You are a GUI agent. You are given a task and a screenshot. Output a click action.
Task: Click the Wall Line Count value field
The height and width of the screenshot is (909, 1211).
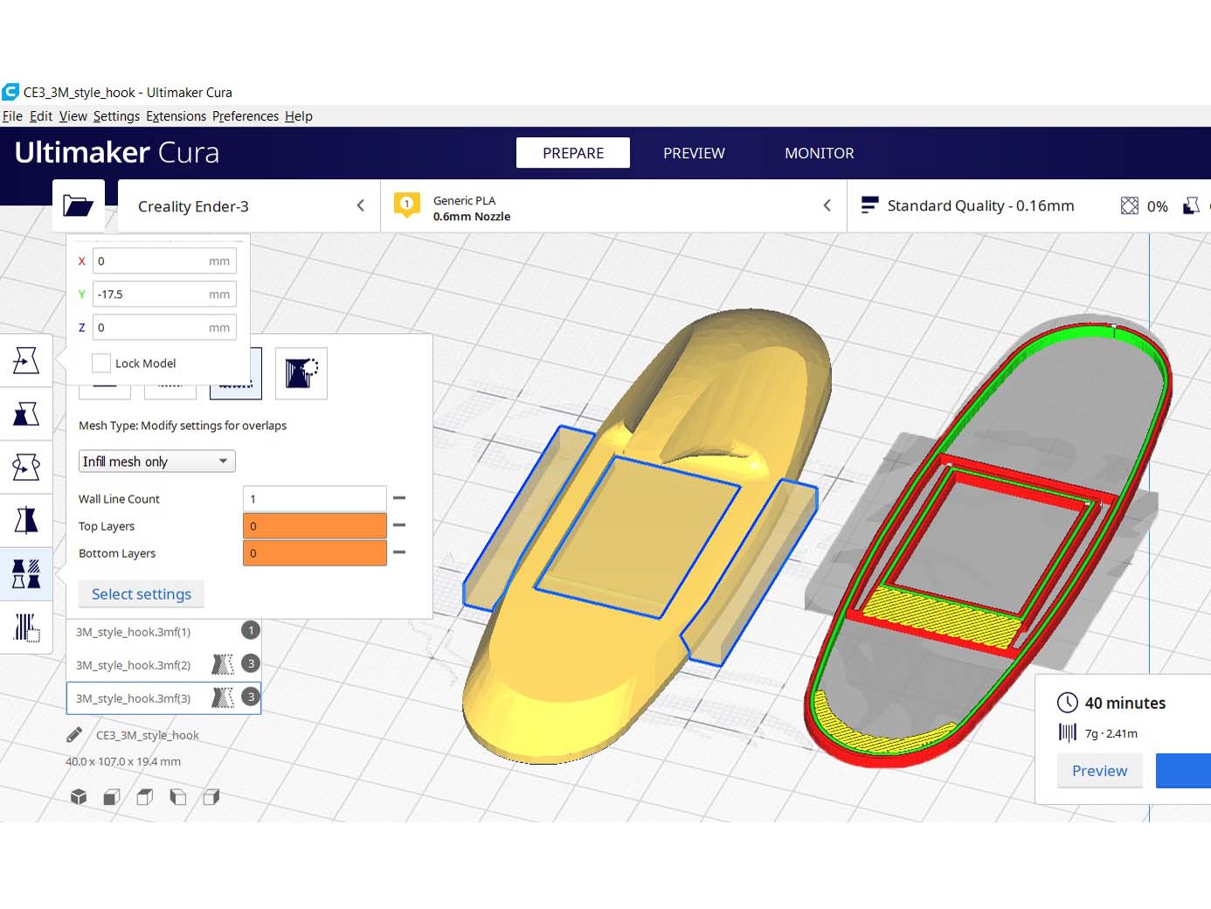(315, 498)
